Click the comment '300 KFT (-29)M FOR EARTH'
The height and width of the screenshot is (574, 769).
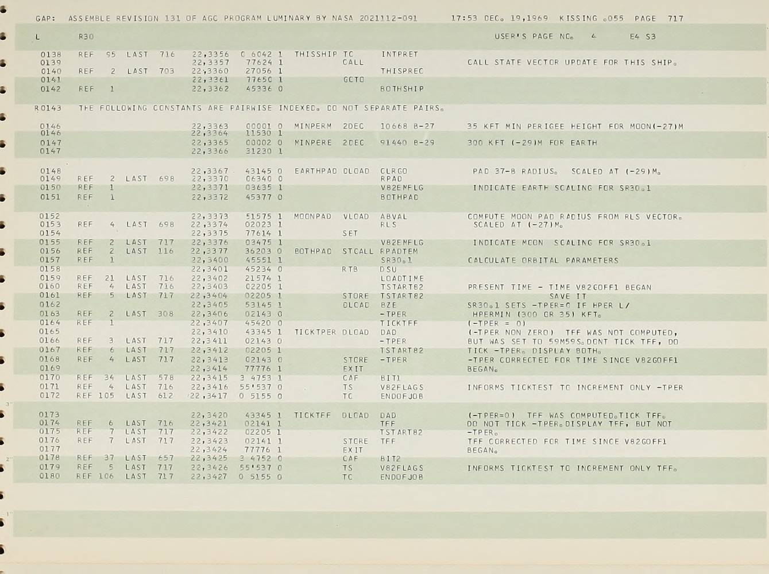click(532, 143)
